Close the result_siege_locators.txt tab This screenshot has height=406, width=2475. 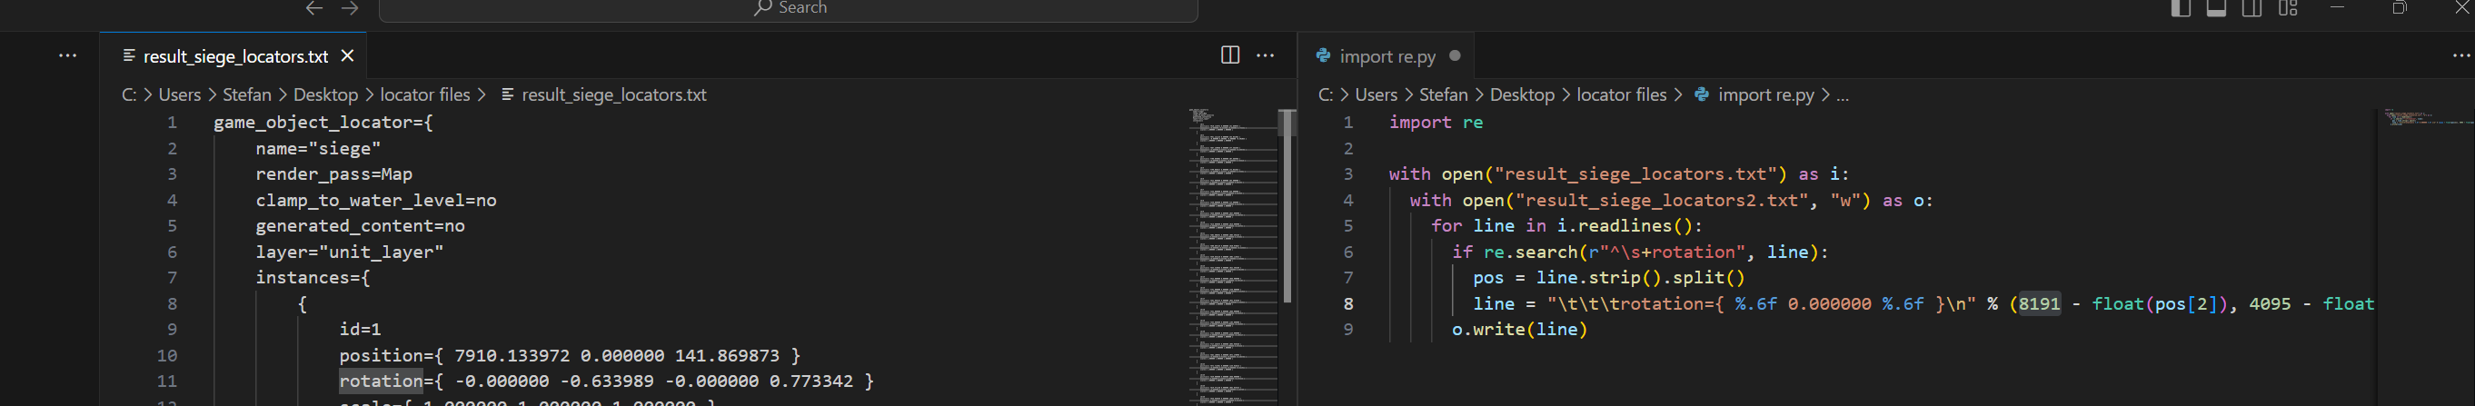coord(348,55)
